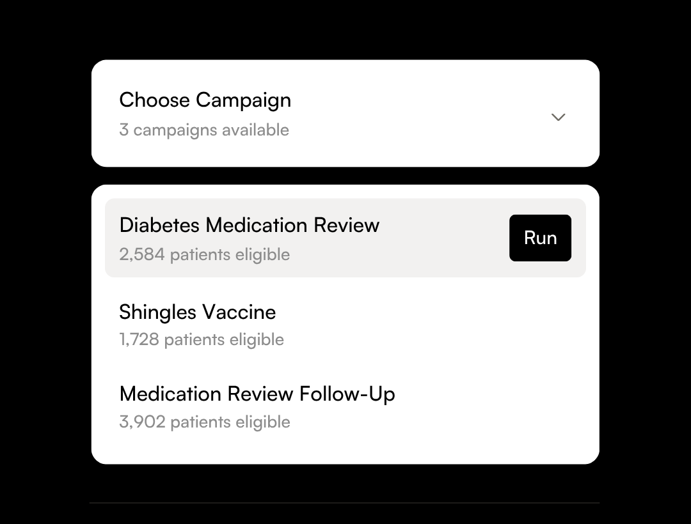Click the 1,728 patients eligible count
691x524 pixels.
201,339
